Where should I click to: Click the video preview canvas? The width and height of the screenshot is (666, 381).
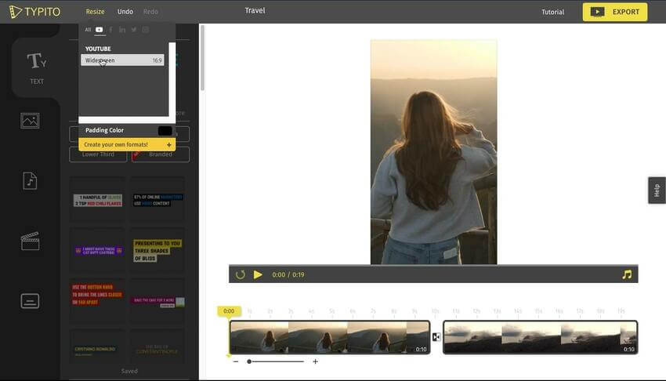click(x=433, y=151)
